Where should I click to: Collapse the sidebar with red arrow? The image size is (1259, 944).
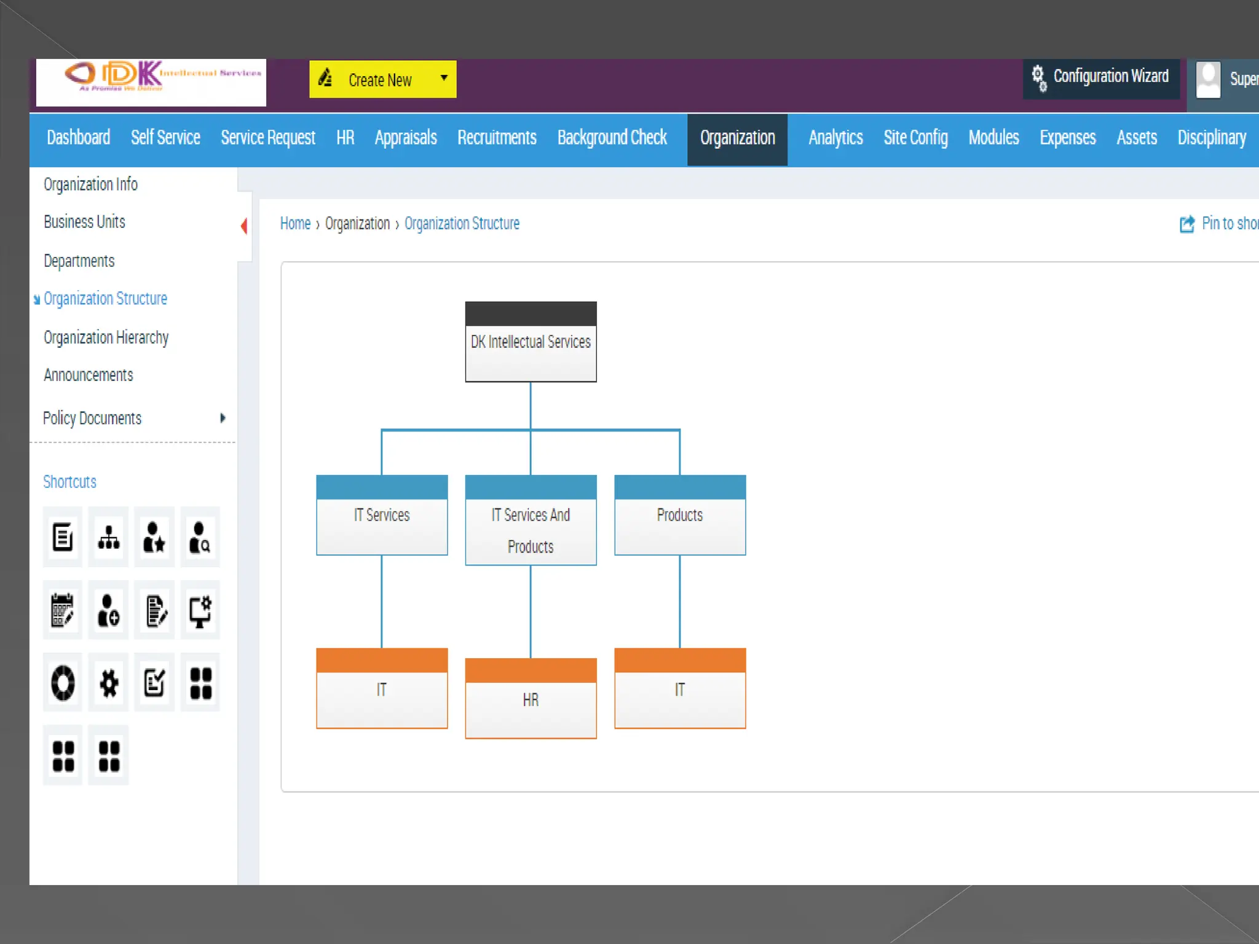coord(244,226)
